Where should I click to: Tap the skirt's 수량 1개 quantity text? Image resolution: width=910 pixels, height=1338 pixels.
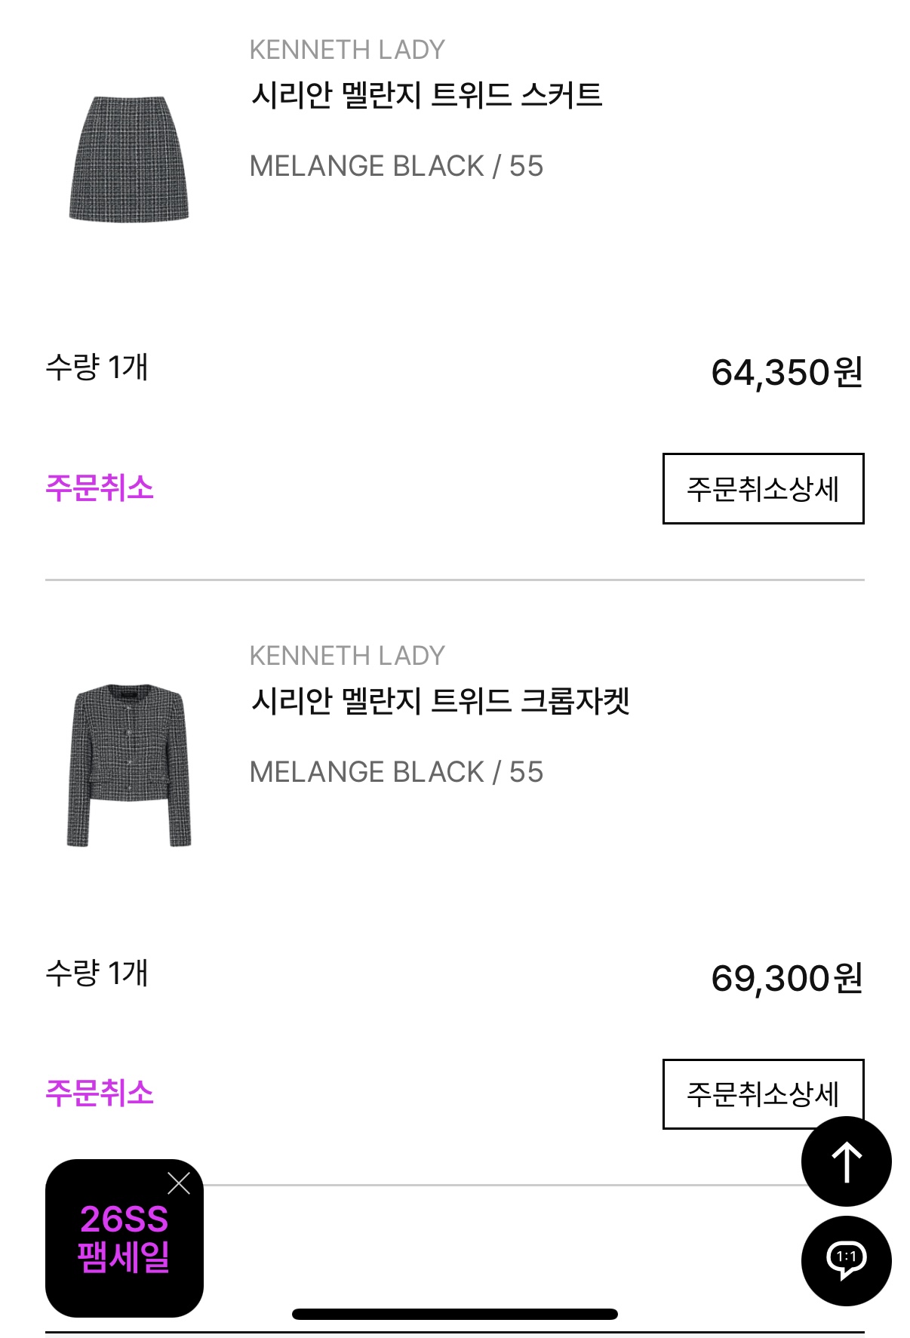(97, 368)
